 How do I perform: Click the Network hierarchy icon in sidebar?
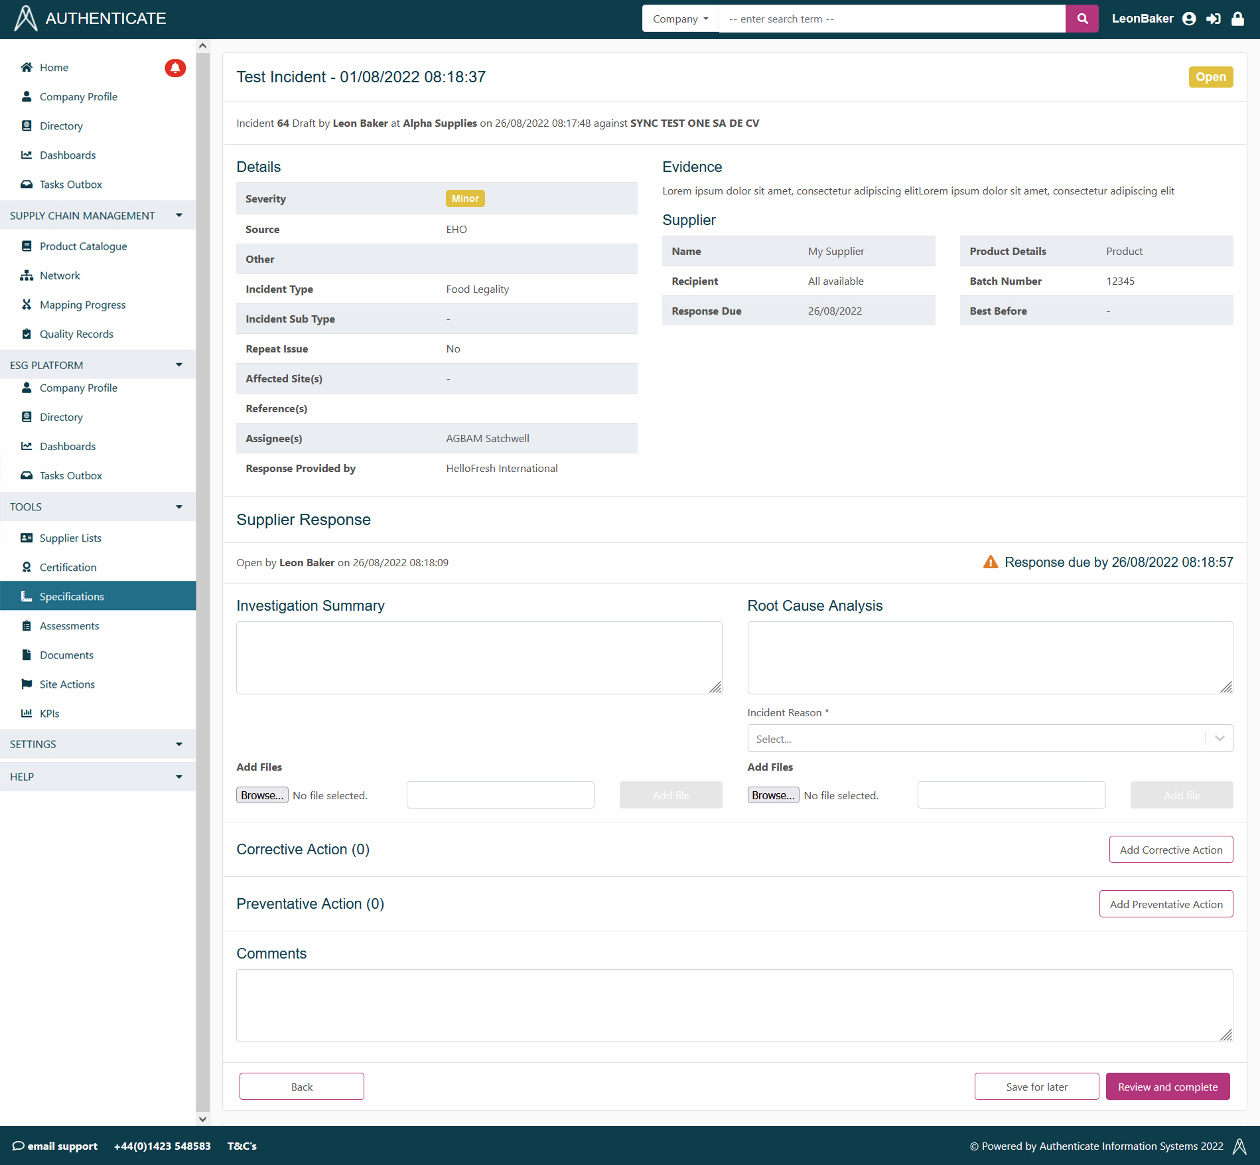(27, 275)
